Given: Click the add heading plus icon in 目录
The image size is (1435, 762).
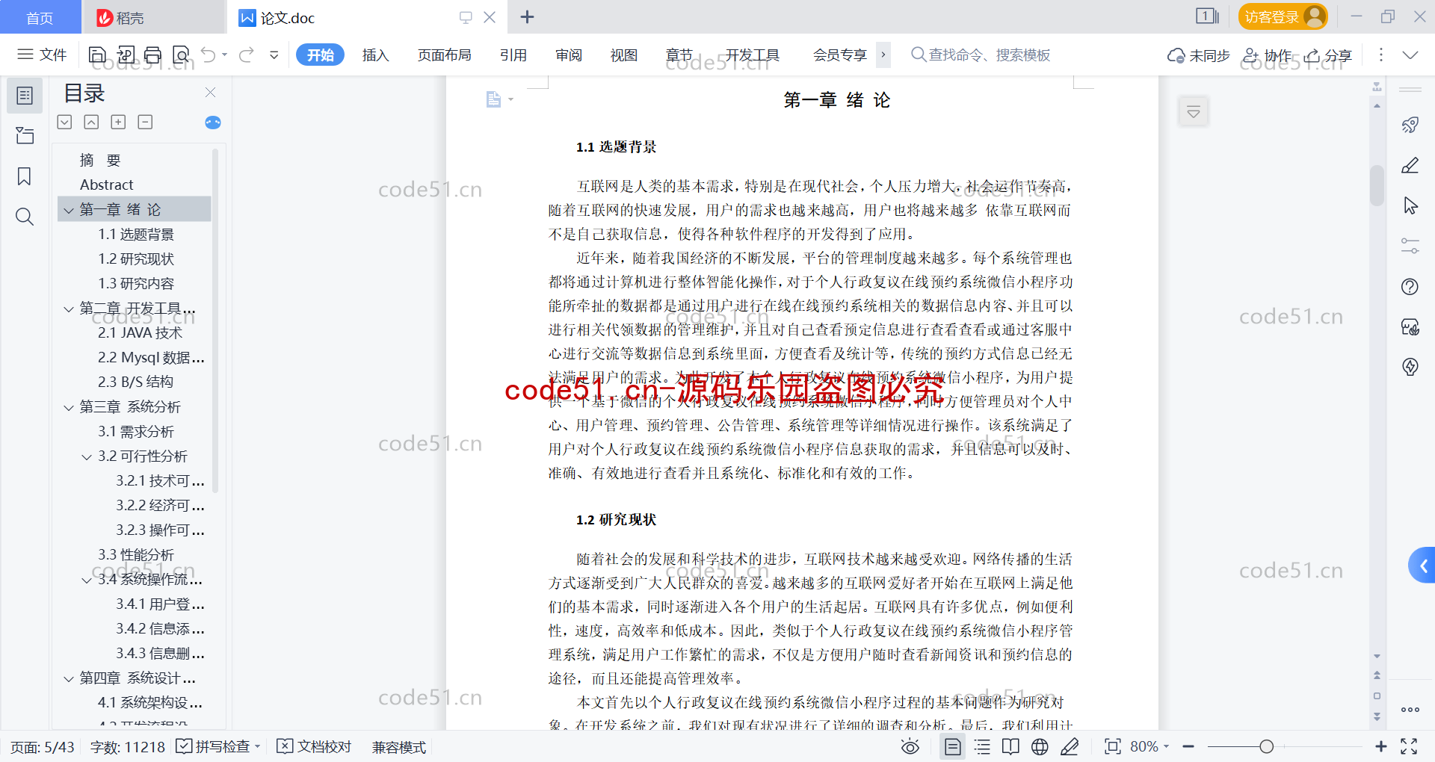Looking at the screenshot, I should [118, 122].
